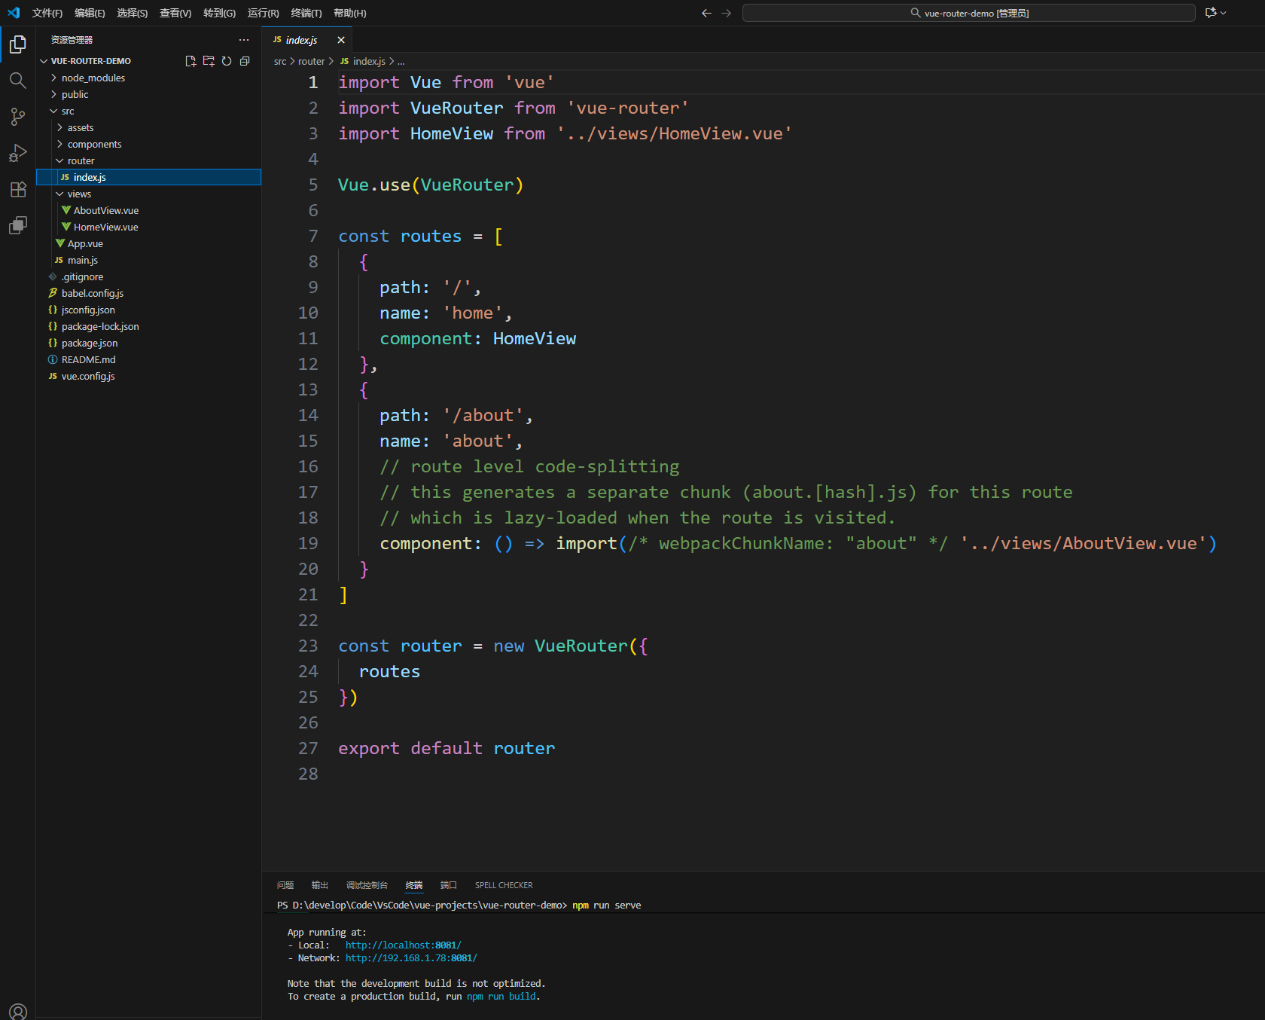The height and width of the screenshot is (1020, 1265).
Task: Open the localhost:8081 link in terminal
Action: pos(404,945)
